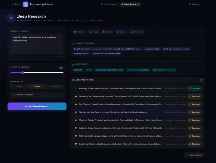Viewport: 216px width, 163px height.
Task: Click the 1 Trusted stat chip
Action: pos(94,32)
